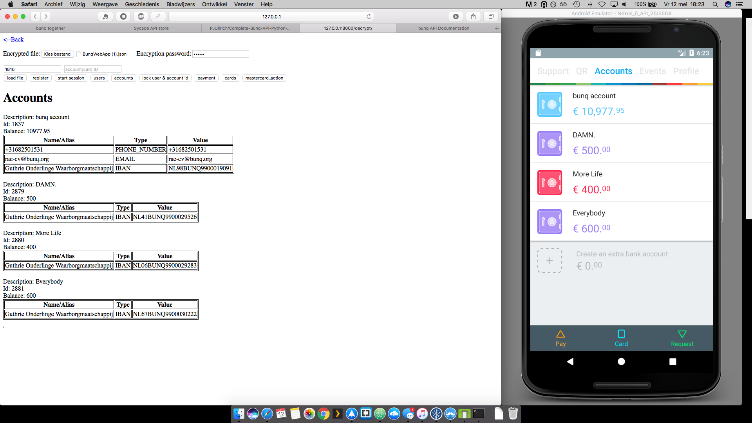Tap create extra bank account plus
Viewport: 752px width, 423px height.
click(x=550, y=260)
